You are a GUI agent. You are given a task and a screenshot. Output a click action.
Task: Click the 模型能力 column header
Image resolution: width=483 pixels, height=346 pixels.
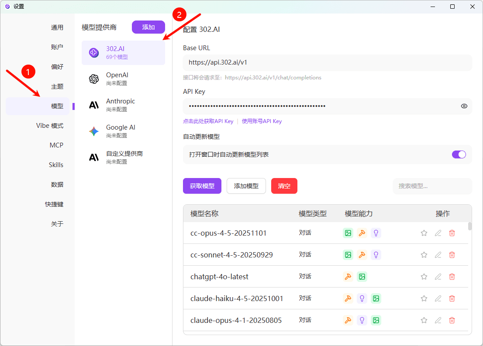(359, 214)
